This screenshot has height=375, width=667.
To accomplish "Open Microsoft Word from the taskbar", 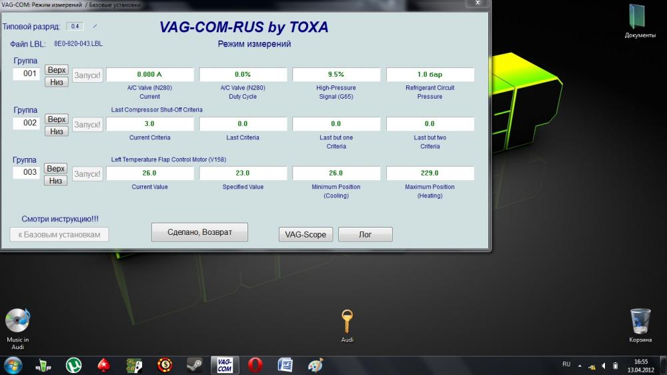I will tap(285, 365).
